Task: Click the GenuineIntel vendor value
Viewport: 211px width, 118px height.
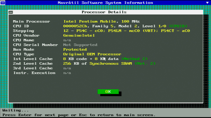Action: click(79, 35)
